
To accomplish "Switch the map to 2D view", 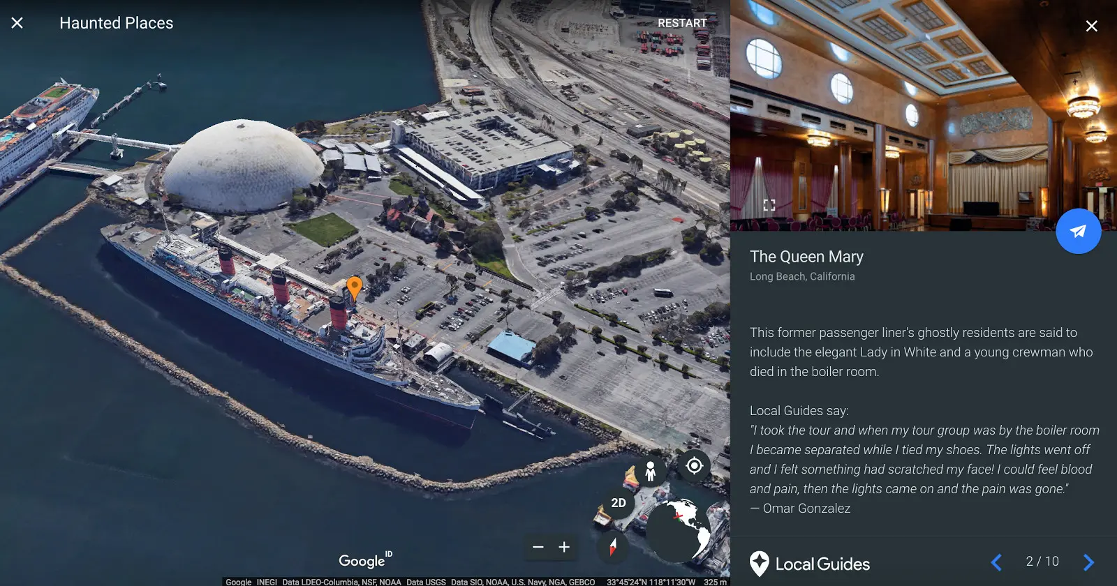I will [619, 503].
